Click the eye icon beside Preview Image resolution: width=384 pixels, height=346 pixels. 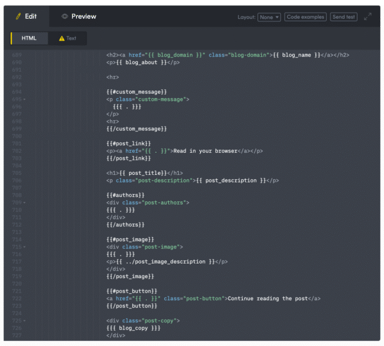point(65,16)
